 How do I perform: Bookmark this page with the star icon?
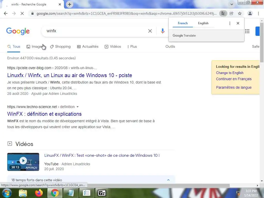click(240, 13)
